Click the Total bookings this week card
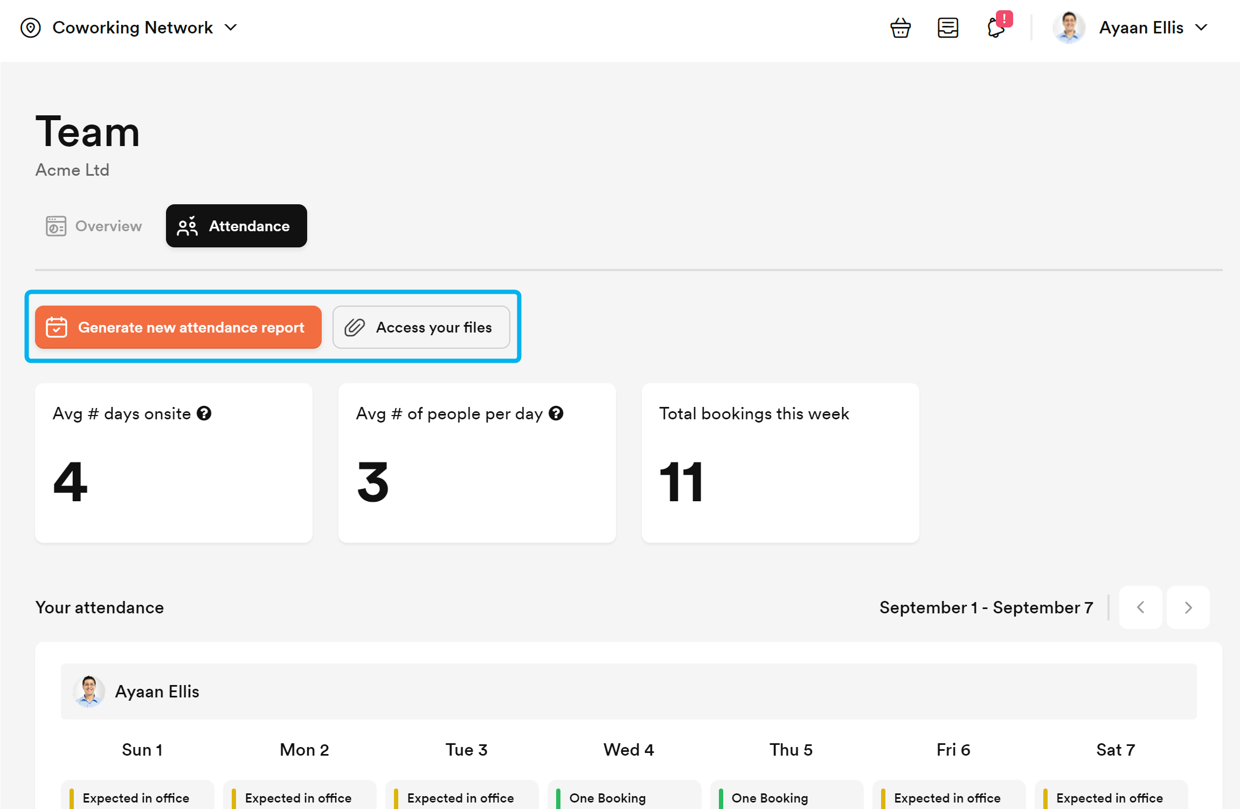Image resolution: width=1240 pixels, height=809 pixels. point(780,463)
